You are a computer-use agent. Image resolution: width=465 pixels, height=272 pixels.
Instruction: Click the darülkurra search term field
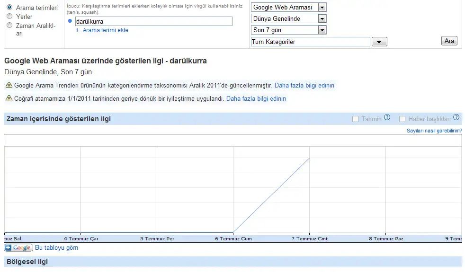pos(153,21)
